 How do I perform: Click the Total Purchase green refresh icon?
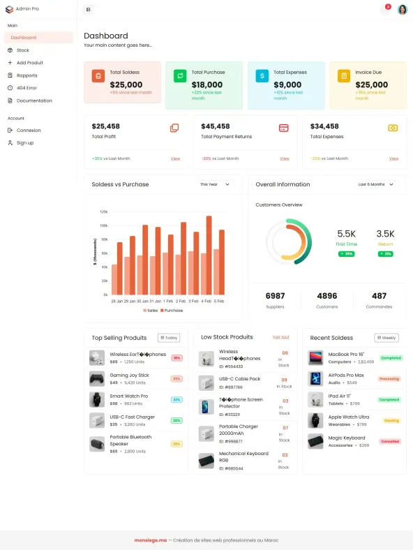pos(180,76)
